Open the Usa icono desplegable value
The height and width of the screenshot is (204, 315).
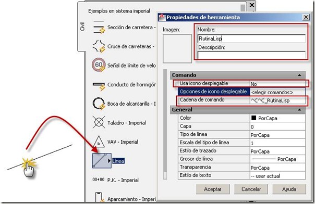point(277,84)
